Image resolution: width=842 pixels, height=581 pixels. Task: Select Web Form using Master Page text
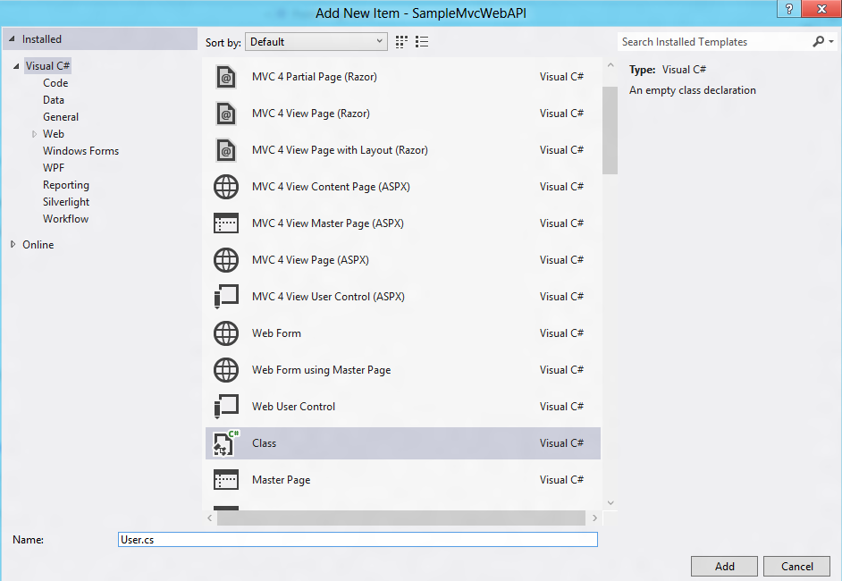tap(321, 370)
